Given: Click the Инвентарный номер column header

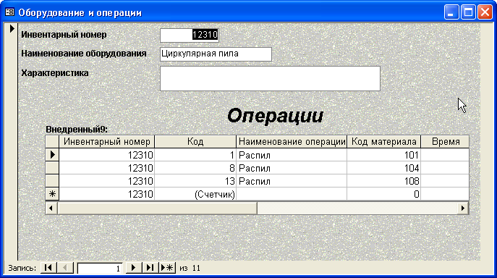Looking at the screenshot, I should click(x=107, y=142).
